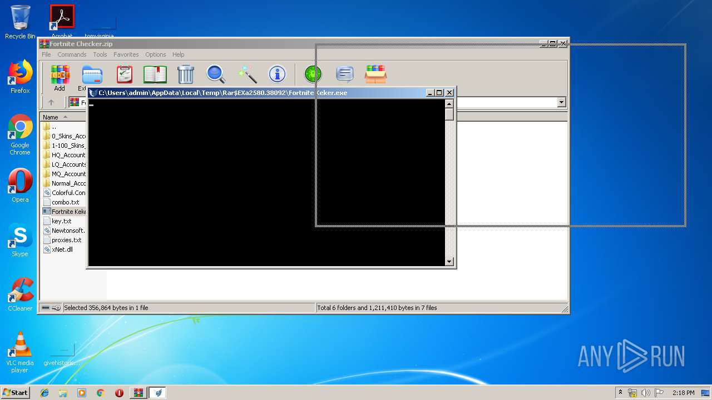Open the Favorites menu
The width and height of the screenshot is (712, 400).
coord(126,54)
